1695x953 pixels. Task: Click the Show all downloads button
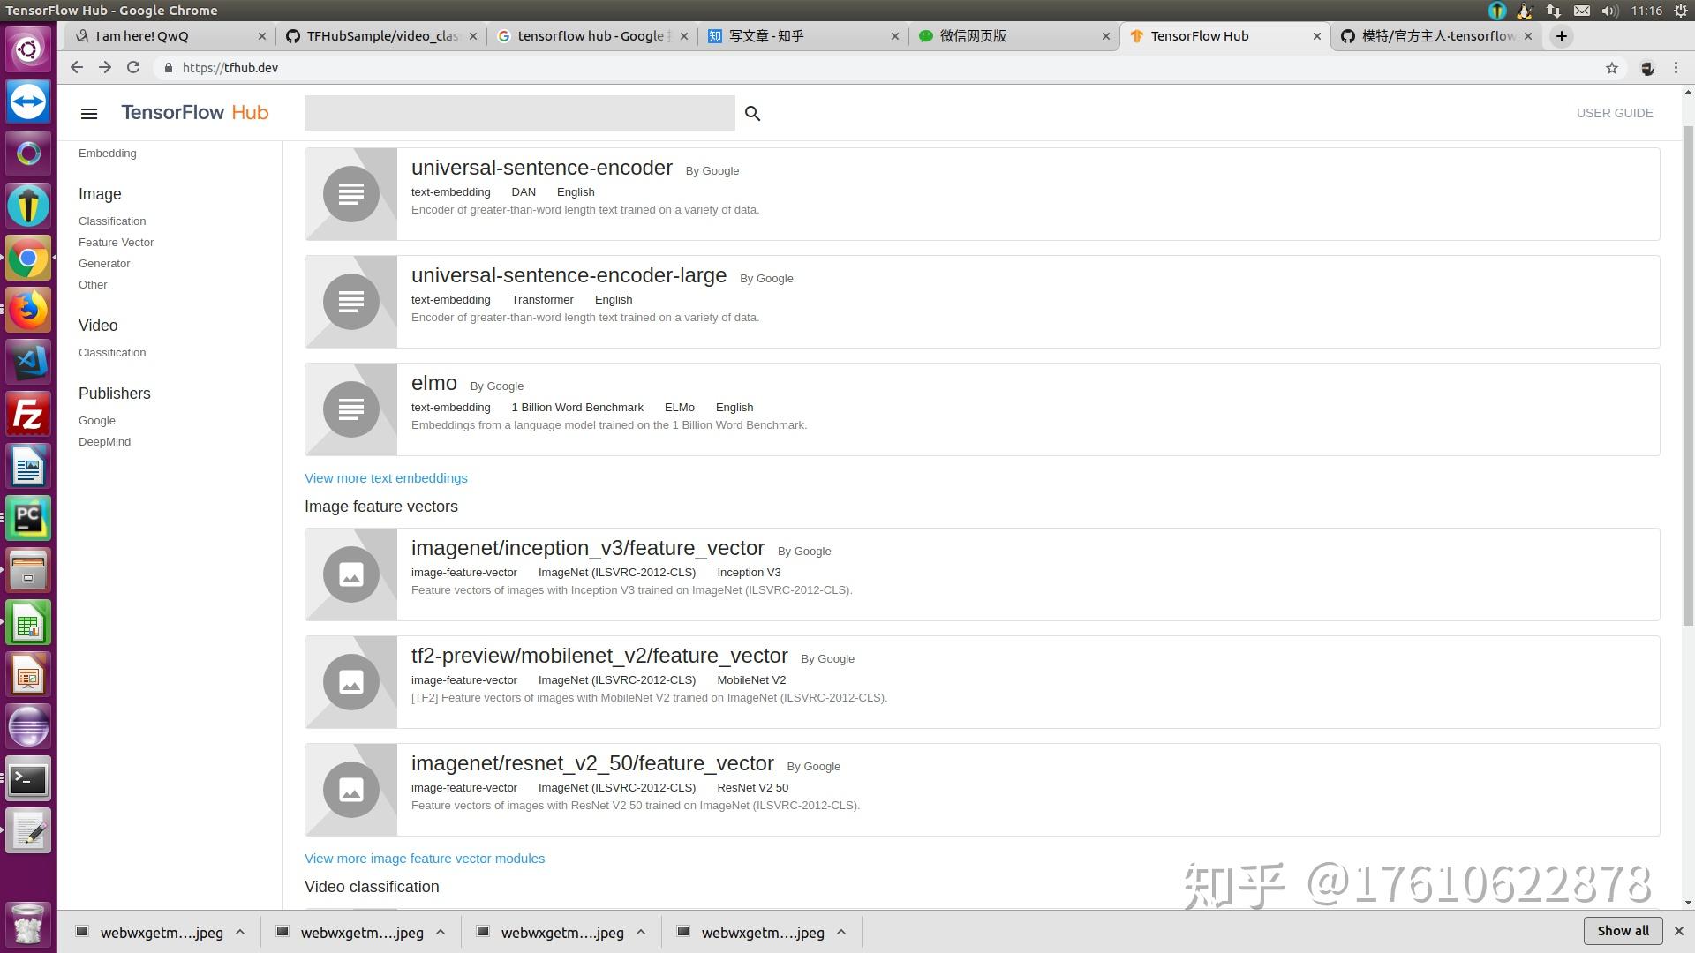pyautogui.click(x=1623, y=931)
